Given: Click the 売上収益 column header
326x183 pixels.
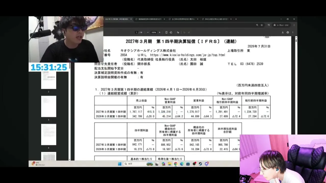Looking at the screenshot, I should 141,101.
